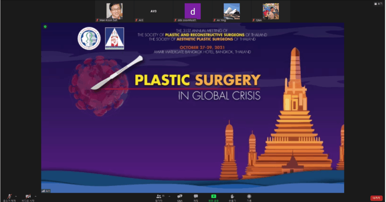Viewport: 386px width, 202px height.
Task: Select AV Ying's opera house thumbnail
Action: point(231,11)
